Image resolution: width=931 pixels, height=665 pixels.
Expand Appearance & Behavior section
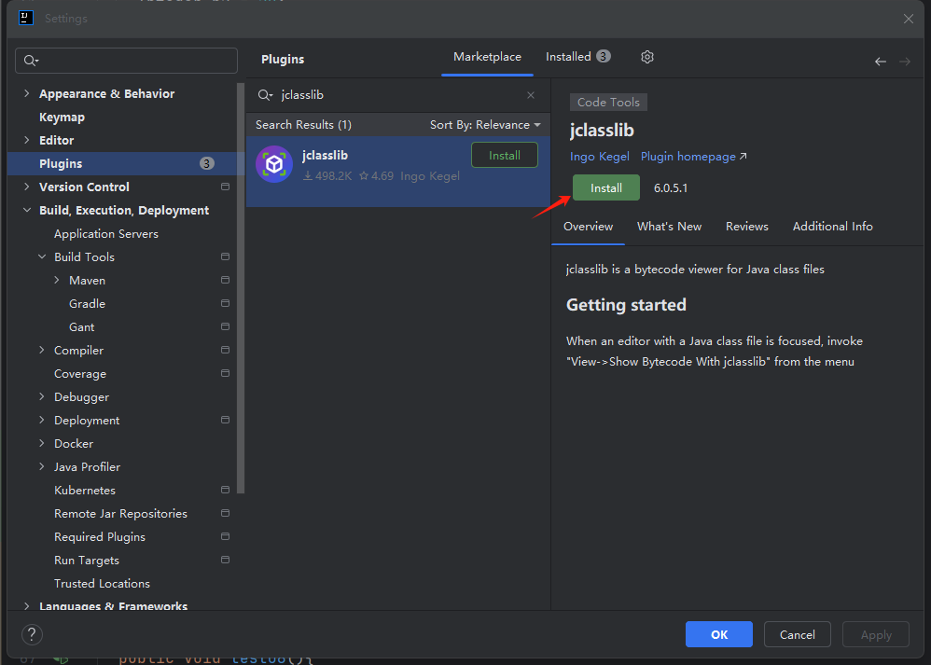pyautogui.click(x=26, y=93)
